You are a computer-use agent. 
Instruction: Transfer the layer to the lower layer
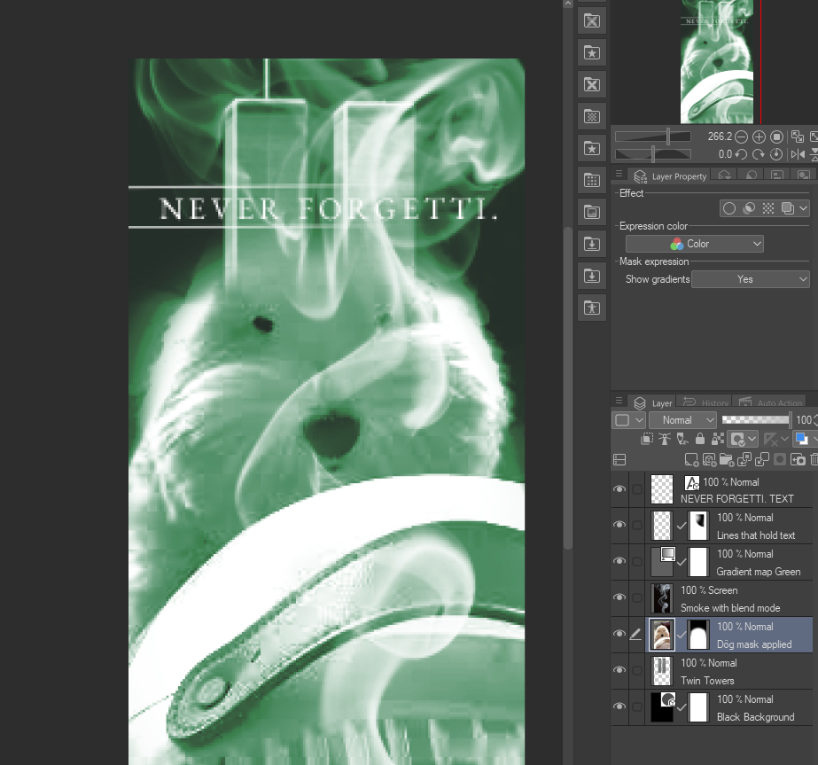[744, 460]
